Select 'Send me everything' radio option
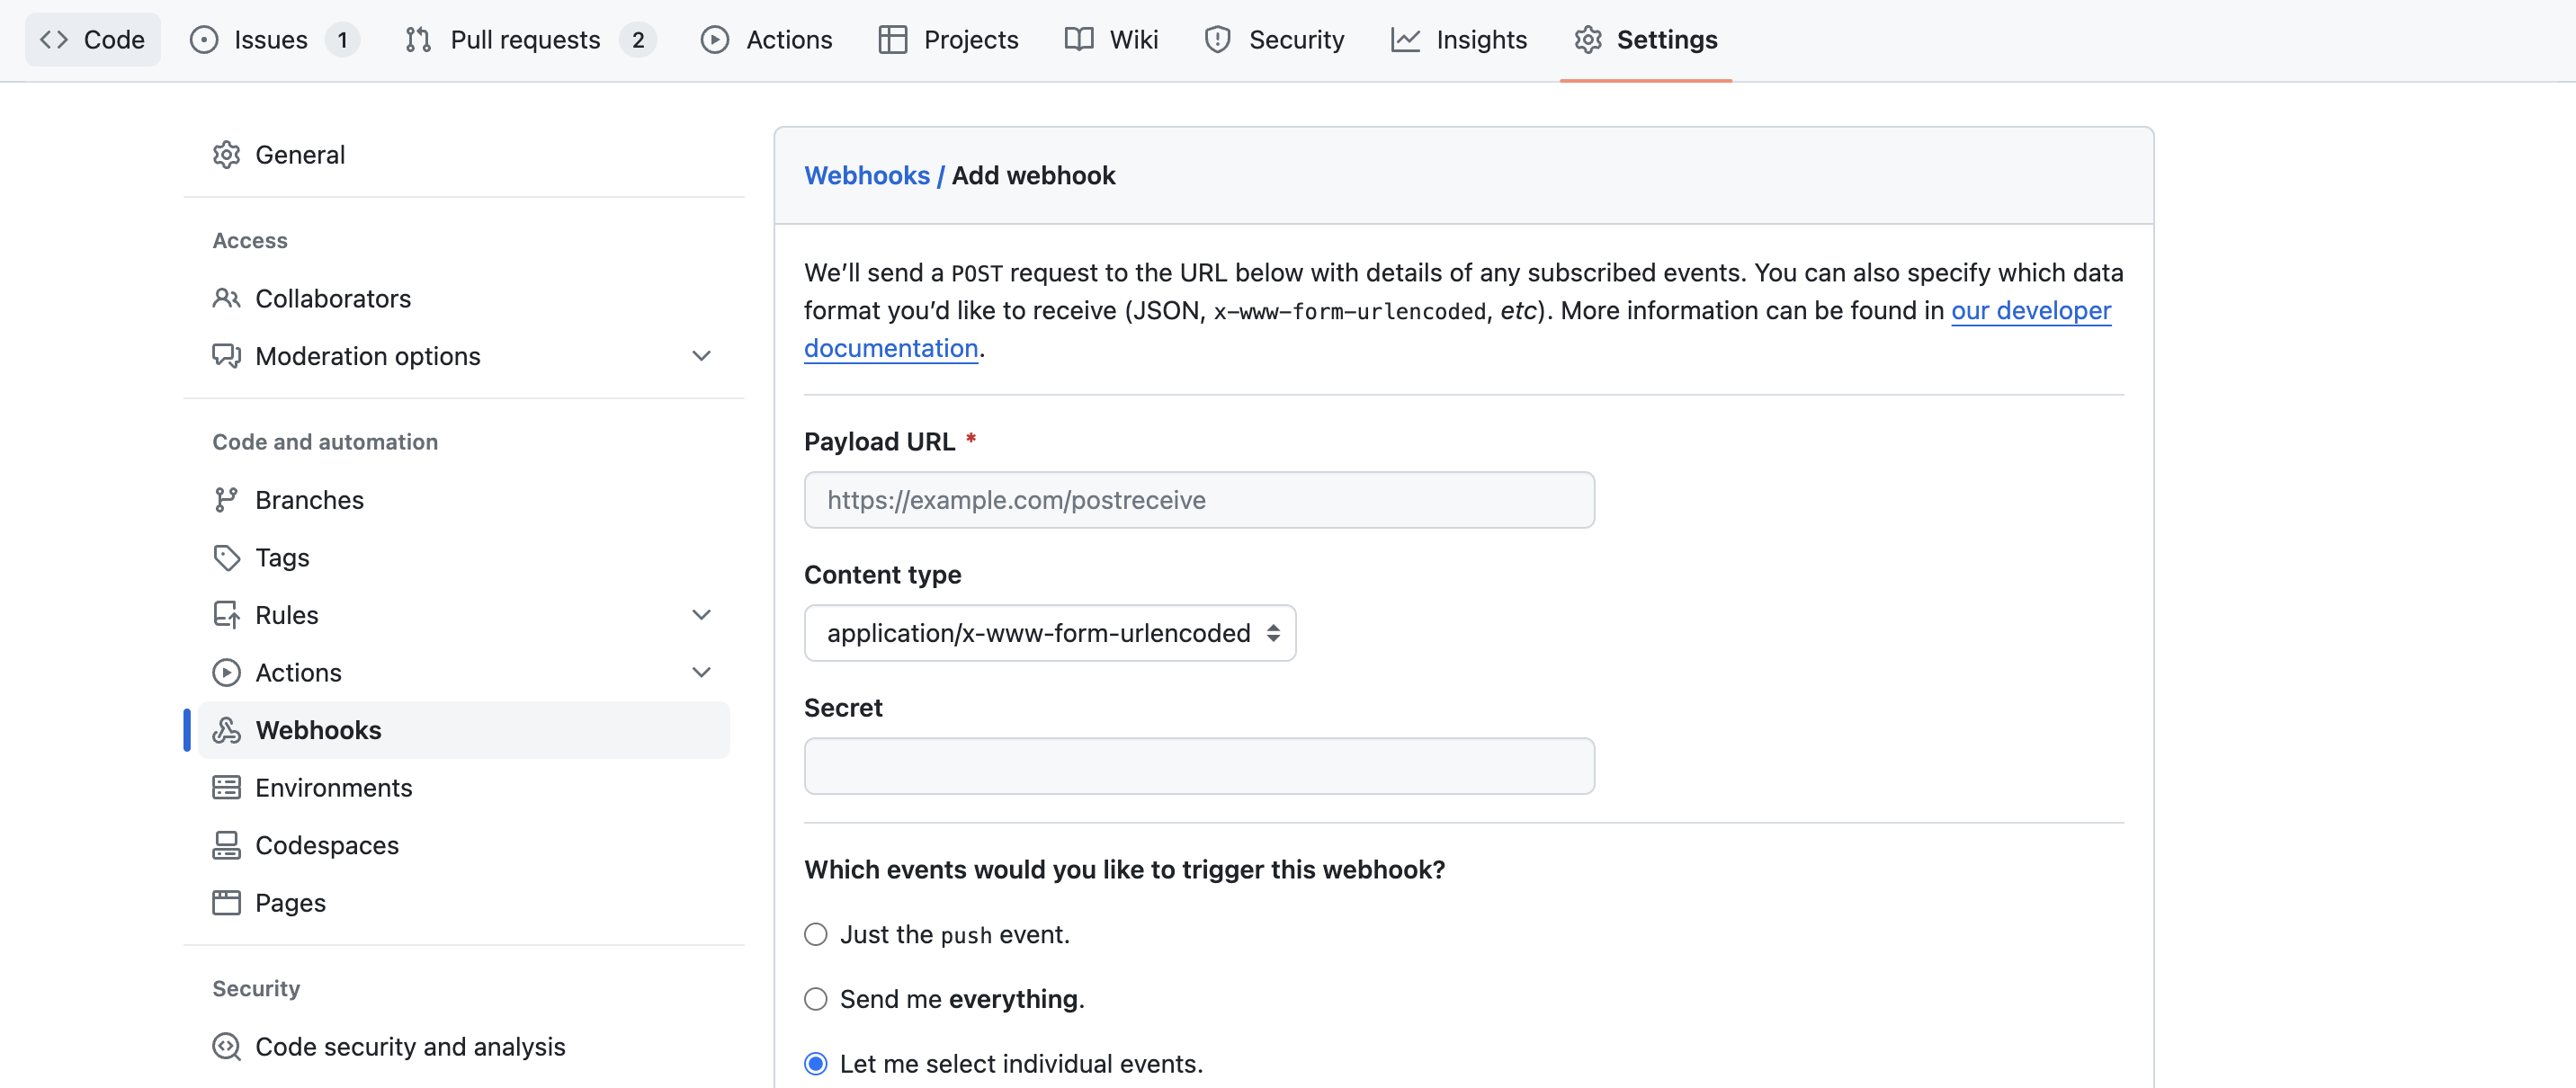 pyautogui.click(x=816, y=999)
